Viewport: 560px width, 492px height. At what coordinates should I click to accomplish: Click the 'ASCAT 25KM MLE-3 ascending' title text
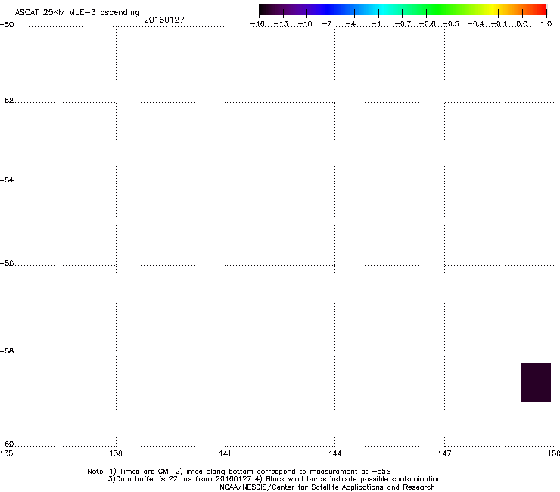click(x=77, y=13)
